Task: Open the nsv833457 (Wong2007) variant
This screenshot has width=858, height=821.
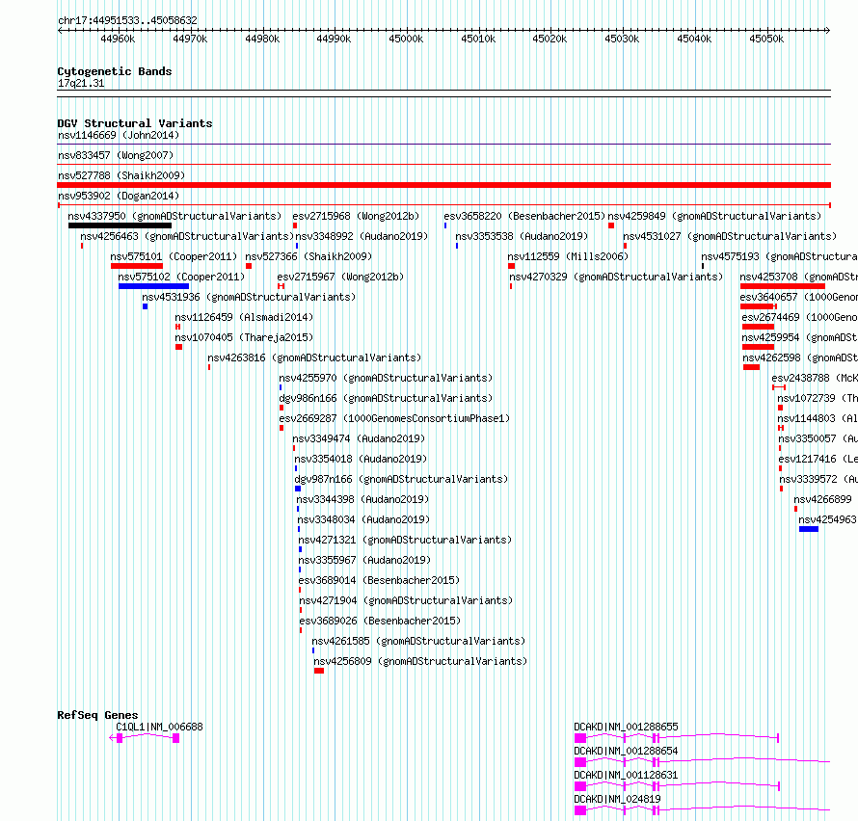Action: coord(116,155)
